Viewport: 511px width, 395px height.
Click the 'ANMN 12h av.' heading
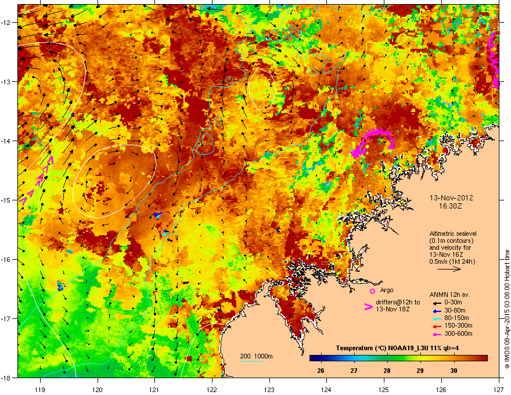click(449, 295)
